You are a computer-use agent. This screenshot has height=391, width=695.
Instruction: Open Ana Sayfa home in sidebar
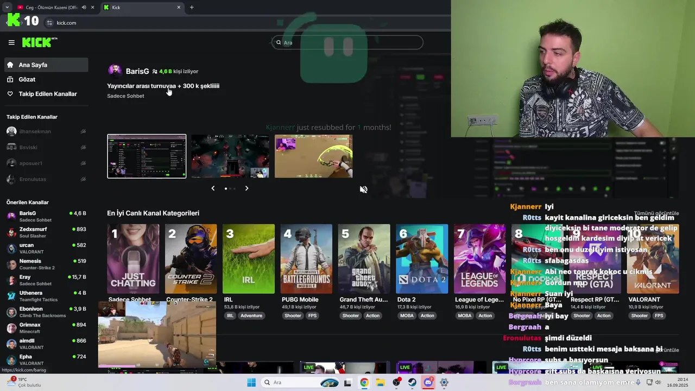[46, 65]
